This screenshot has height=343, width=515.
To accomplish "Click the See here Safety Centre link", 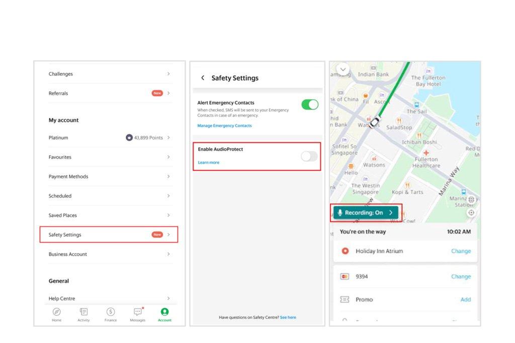I will tap(288, 317).
